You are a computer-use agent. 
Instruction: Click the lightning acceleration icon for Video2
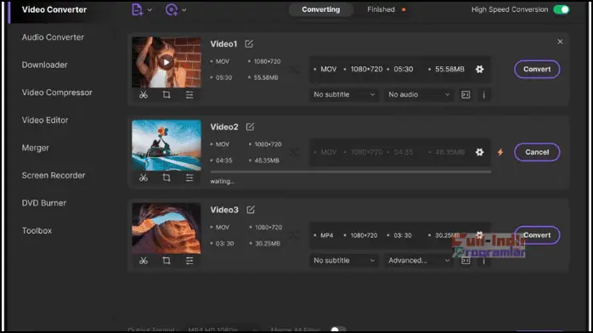pos(500,152)
